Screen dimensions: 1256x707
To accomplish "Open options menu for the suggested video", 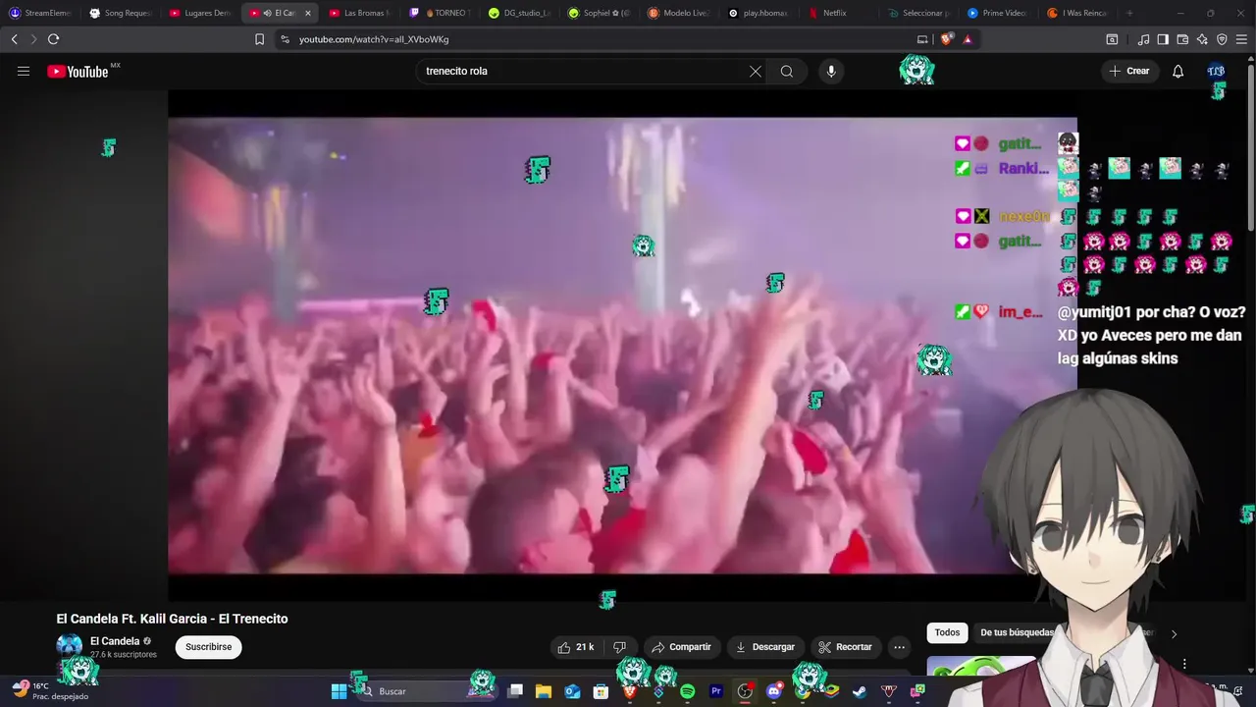I will [1184, 664].
